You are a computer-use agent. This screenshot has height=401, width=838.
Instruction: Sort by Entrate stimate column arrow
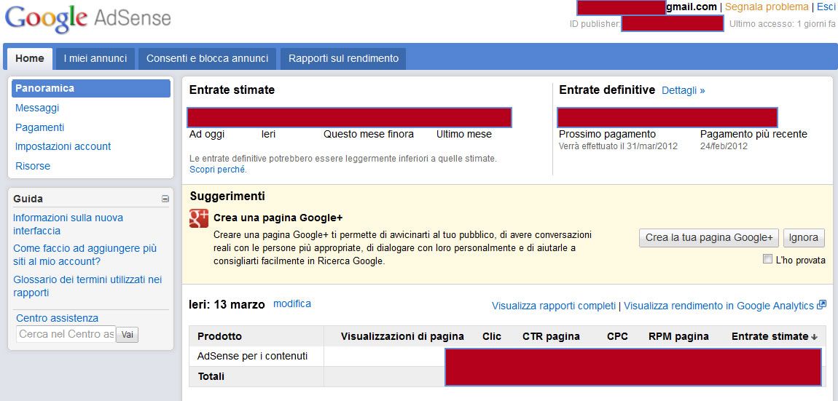(x=814, y=337)
